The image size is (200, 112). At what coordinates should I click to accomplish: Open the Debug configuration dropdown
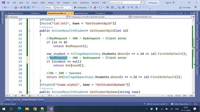point(49,7)
